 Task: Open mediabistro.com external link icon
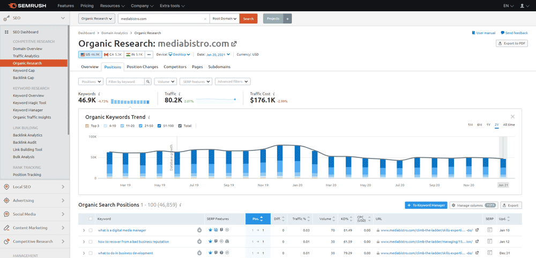coord(234,44)
